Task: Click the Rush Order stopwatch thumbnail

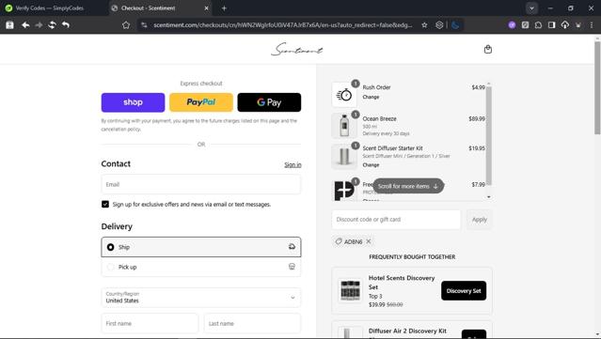Action: tap(344, 95)
